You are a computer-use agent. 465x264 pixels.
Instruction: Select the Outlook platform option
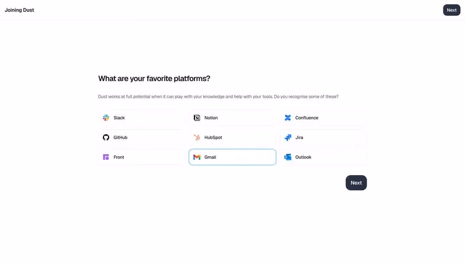pos(323,157)
